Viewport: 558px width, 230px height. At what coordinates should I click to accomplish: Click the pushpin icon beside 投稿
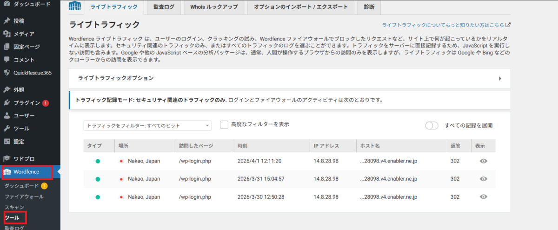[7, 21]
